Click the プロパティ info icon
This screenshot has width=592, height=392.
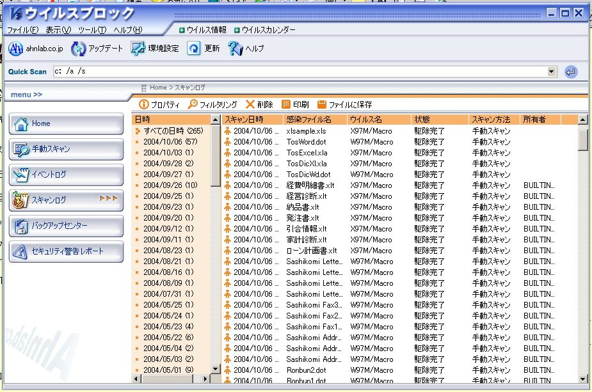(x=144, y=104)
